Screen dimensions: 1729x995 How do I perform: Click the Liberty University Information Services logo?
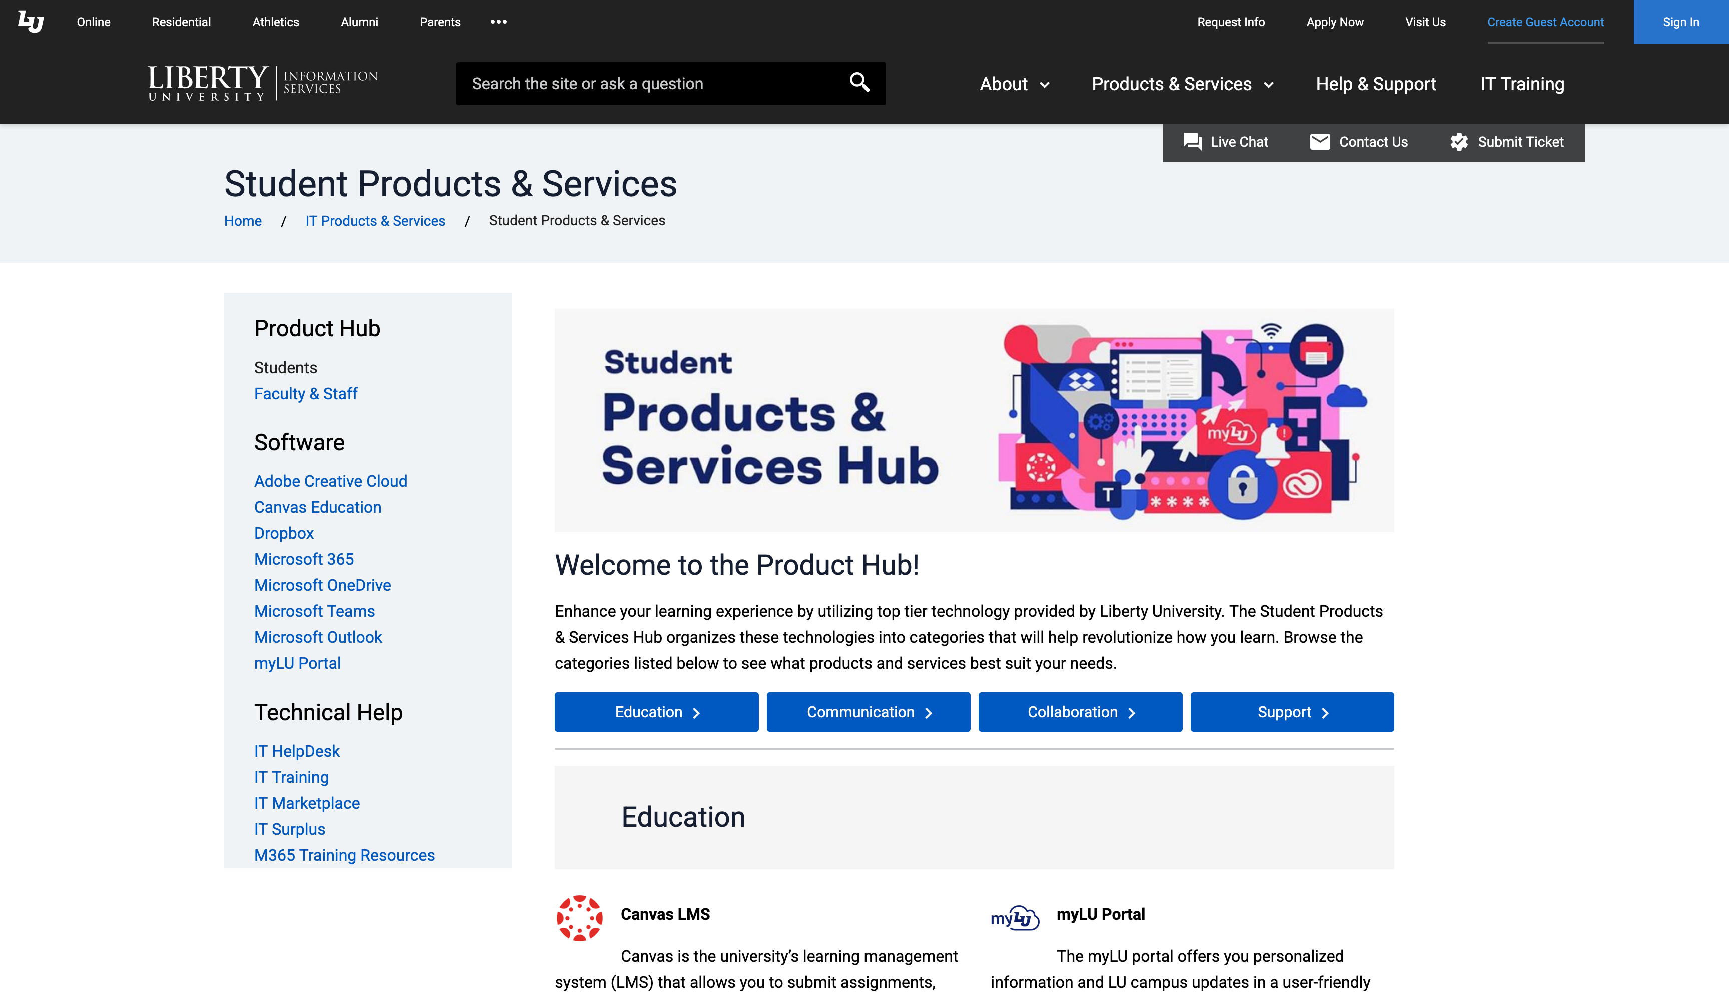click(263, 83)
